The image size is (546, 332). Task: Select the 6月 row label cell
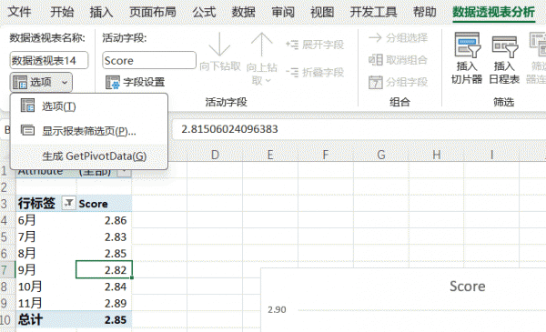click(x=46, y=220)
